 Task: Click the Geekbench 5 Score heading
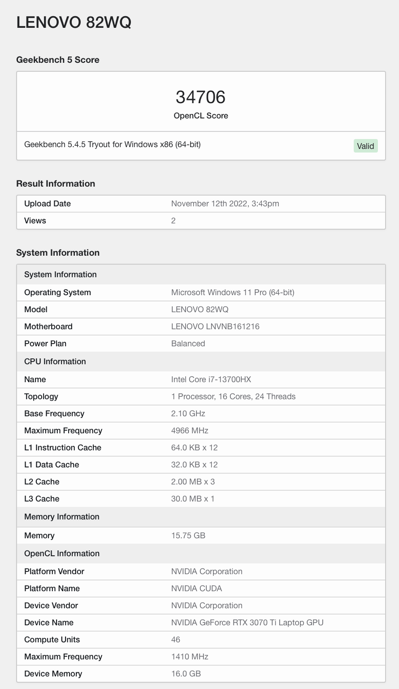pyautogui.click(x=58, y=60)
